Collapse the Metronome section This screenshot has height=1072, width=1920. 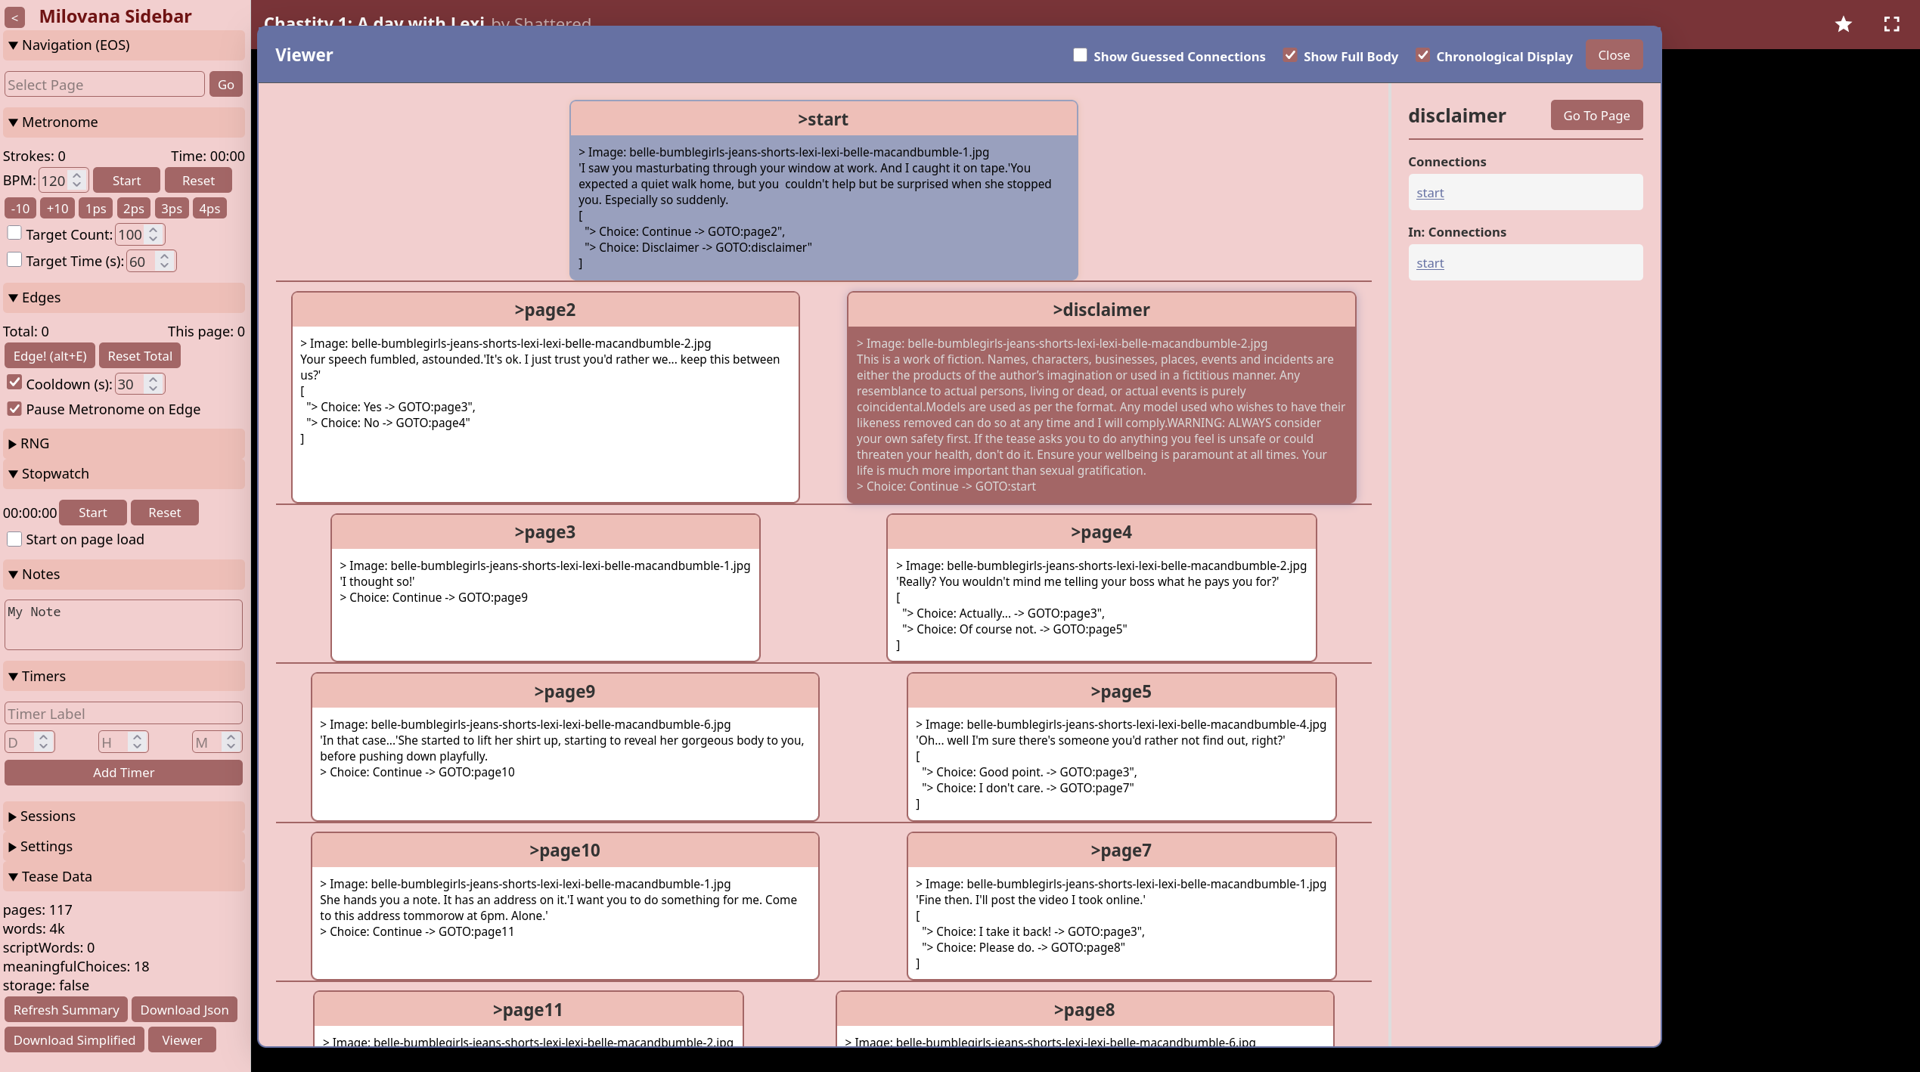click(x=124, y=122)
